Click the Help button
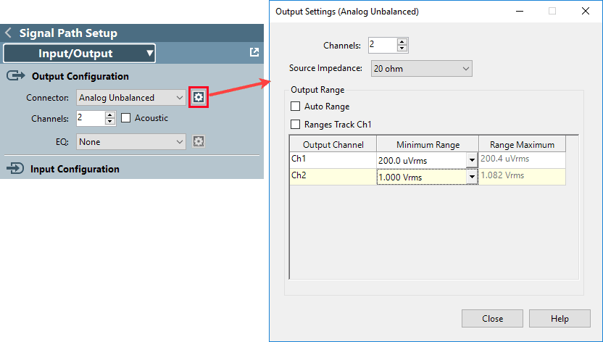Screen dimensions: 603x342 coord(560,319)
